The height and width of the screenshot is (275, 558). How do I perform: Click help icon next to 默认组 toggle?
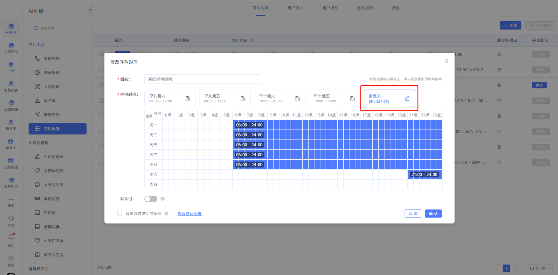pyautogui.click(x=162, y=199)
